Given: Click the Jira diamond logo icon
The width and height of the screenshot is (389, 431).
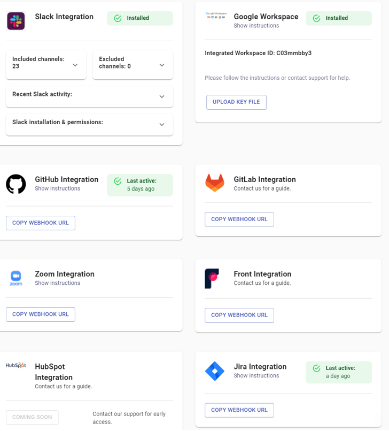Looking at the screenshot, I should coord(215,371).
